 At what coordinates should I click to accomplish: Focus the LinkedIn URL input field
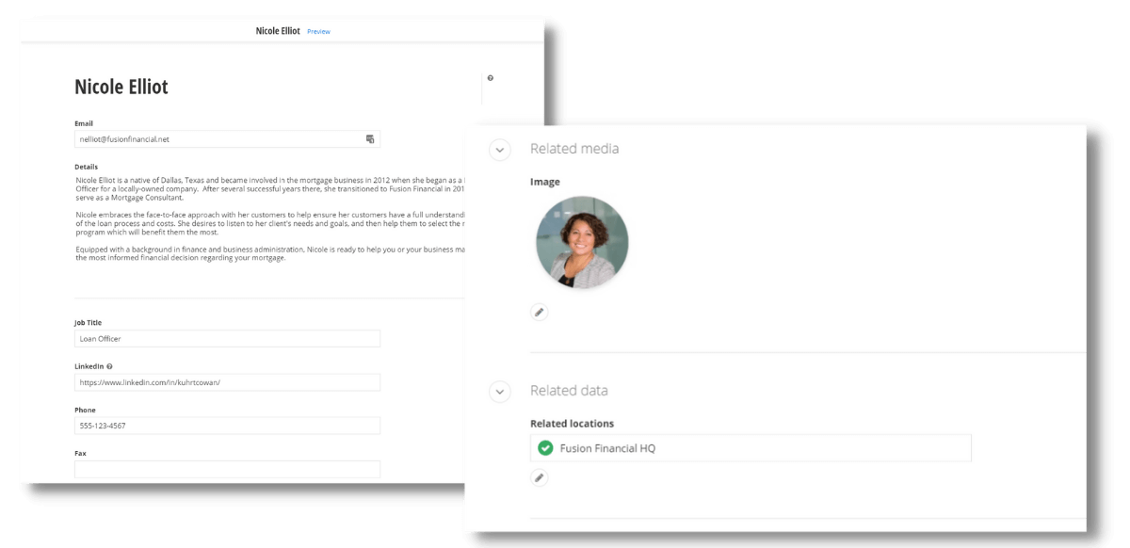[x=227, y=382]
